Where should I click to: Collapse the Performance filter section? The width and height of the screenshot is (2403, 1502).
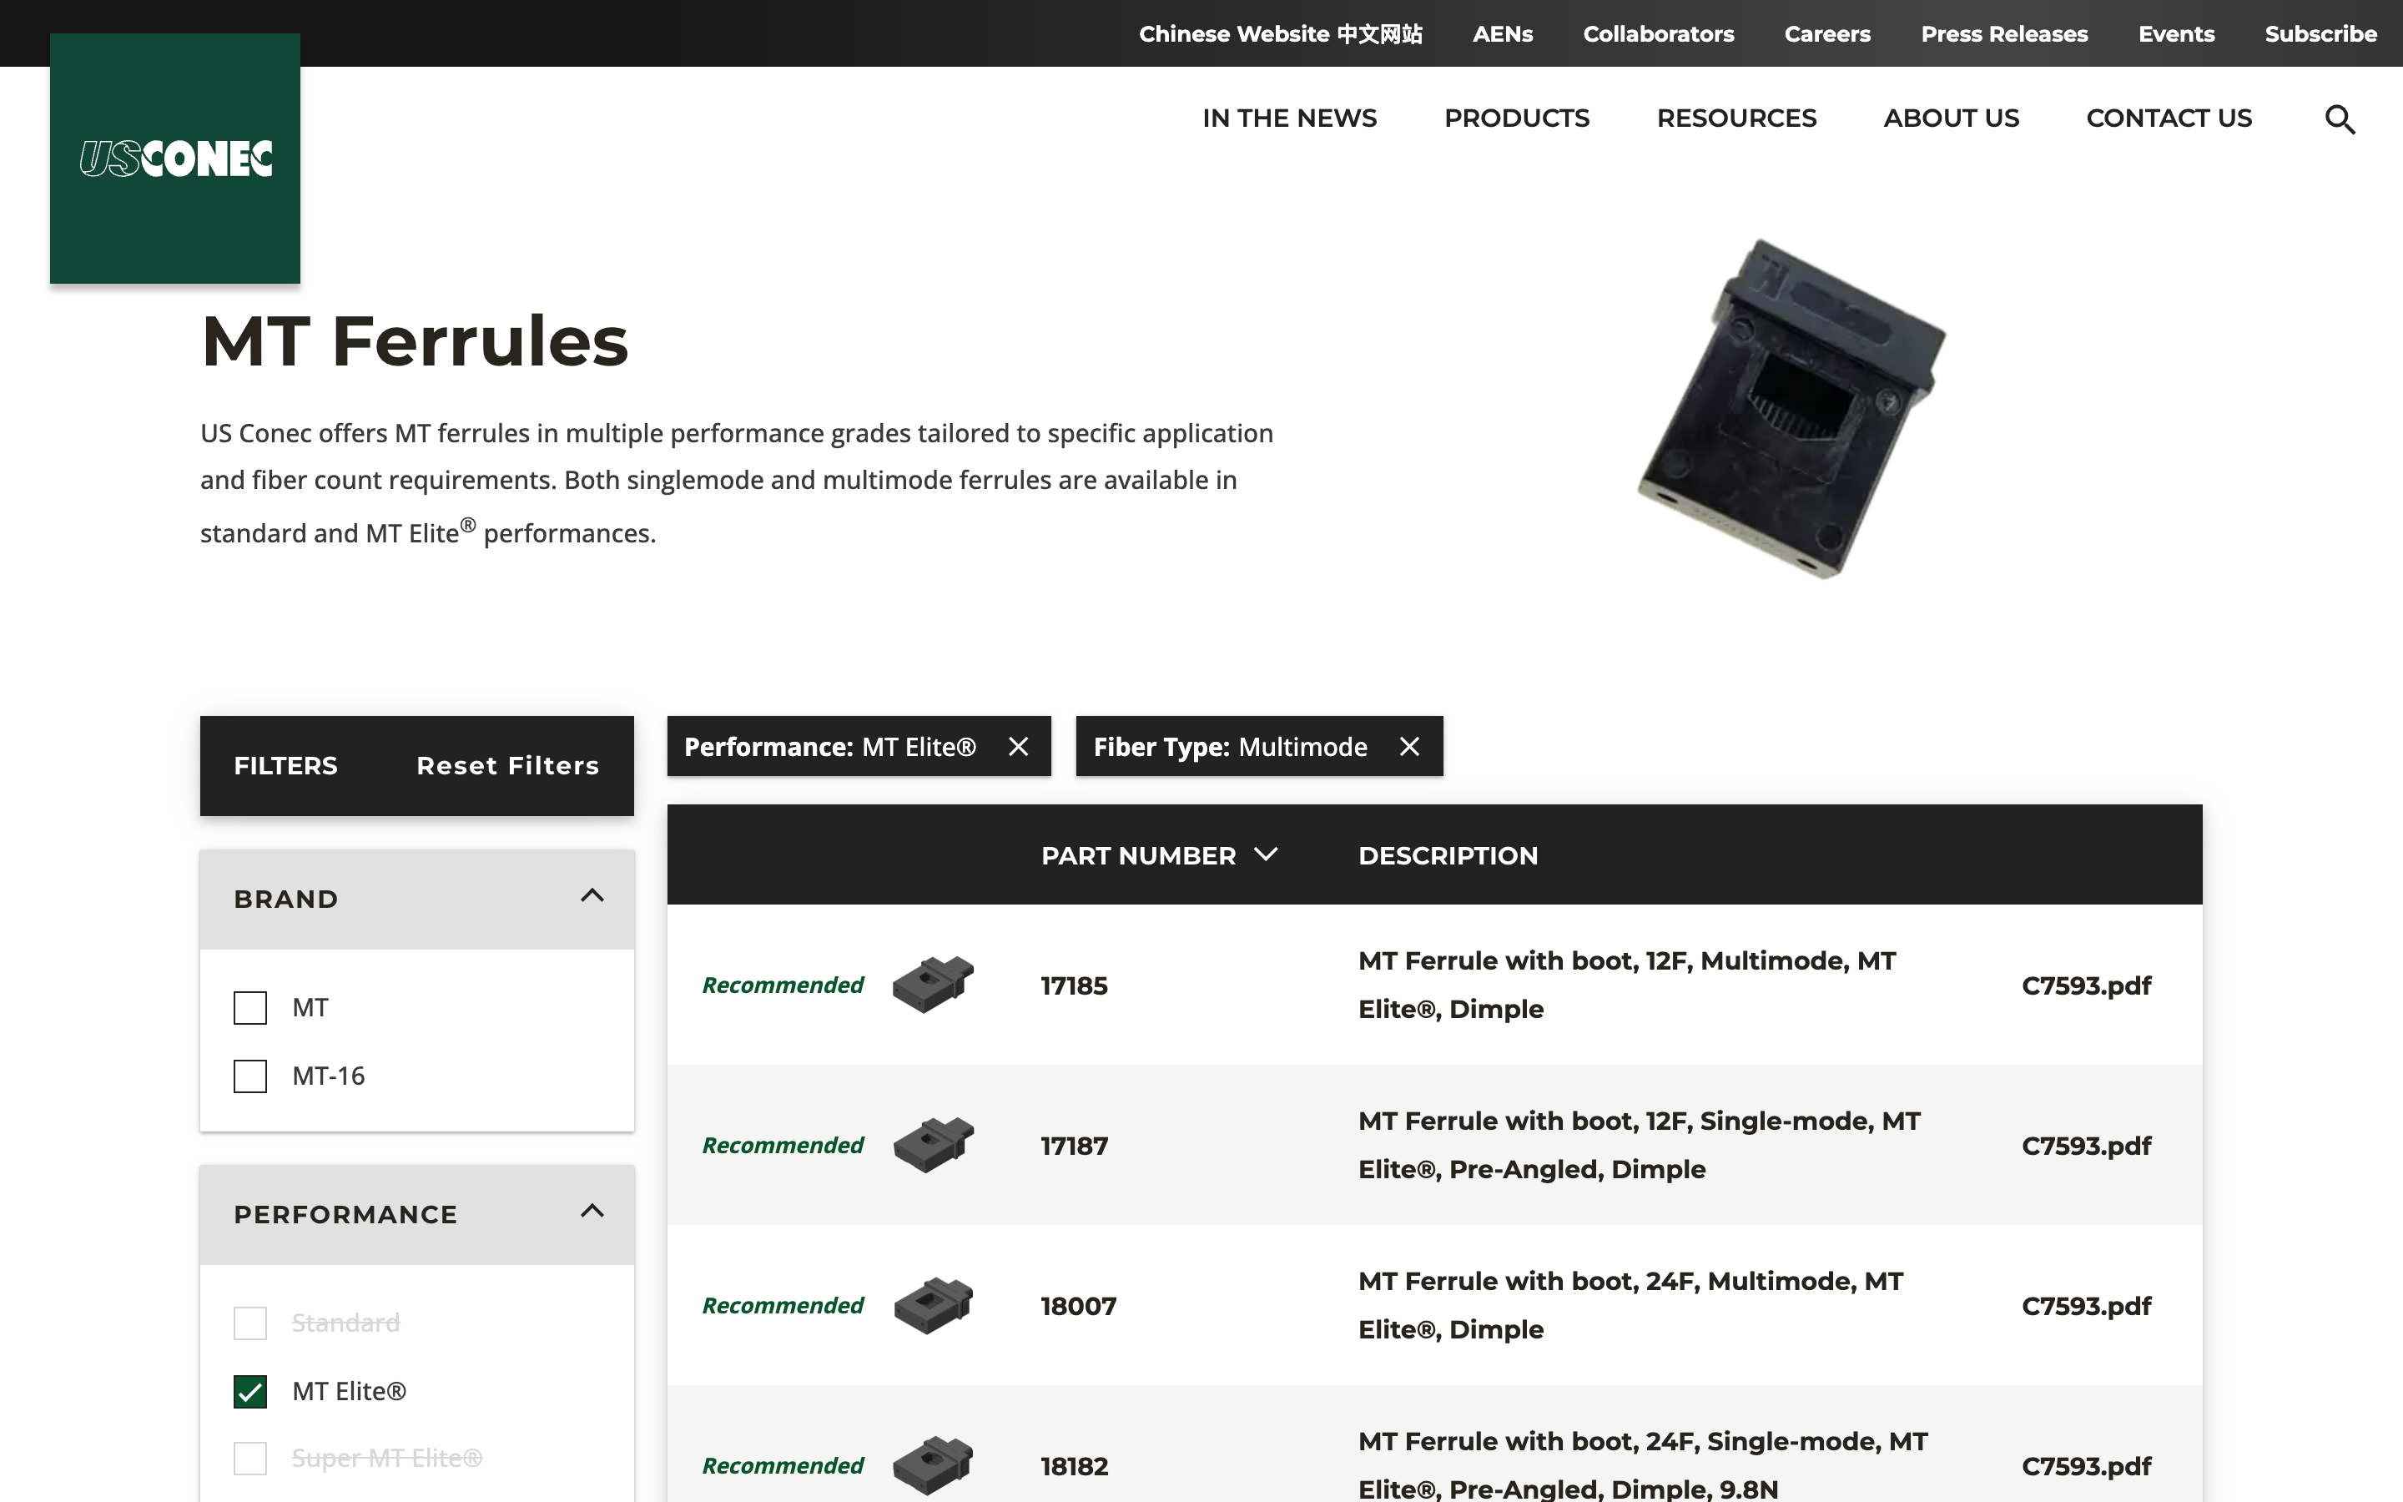(592, 1211)
